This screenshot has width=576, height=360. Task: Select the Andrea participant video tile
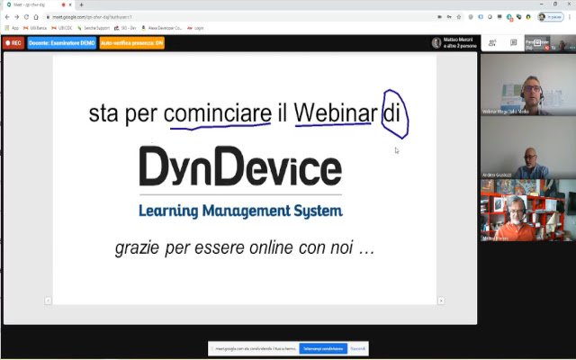pyautogui.click(x=528, y=148)
